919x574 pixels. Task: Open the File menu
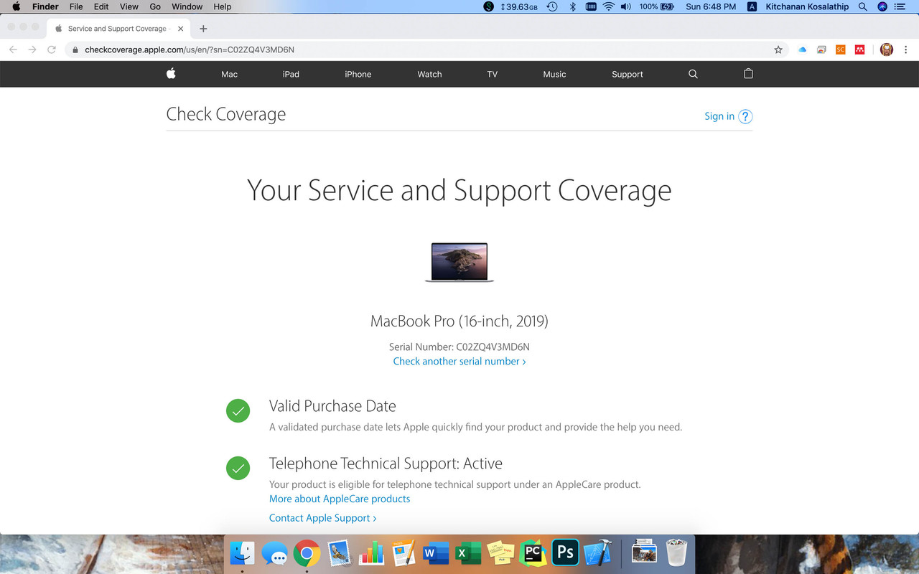click(76, 6)
